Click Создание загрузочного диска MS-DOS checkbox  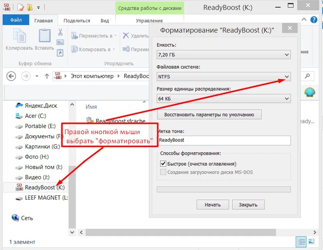tap(163, 172)
